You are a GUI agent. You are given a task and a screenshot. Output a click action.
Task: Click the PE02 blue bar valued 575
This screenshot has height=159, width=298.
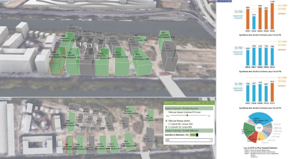pyautogui.click(x=254, y=23)
